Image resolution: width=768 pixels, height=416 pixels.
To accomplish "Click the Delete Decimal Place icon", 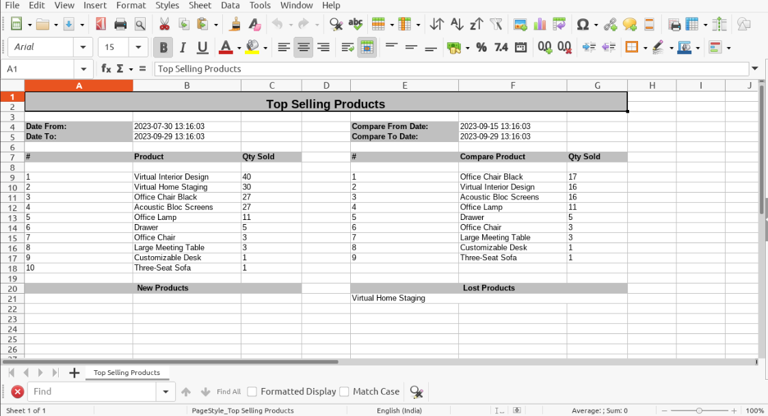I will tap(564, 47).
